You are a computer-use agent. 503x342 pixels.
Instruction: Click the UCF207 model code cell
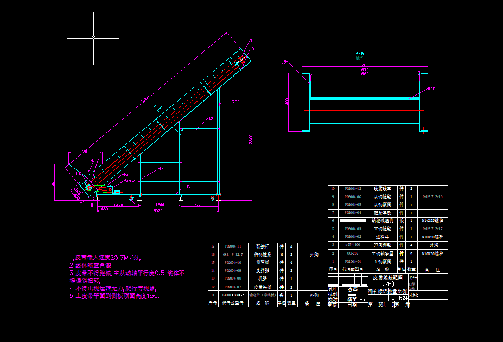click(353, 254)
